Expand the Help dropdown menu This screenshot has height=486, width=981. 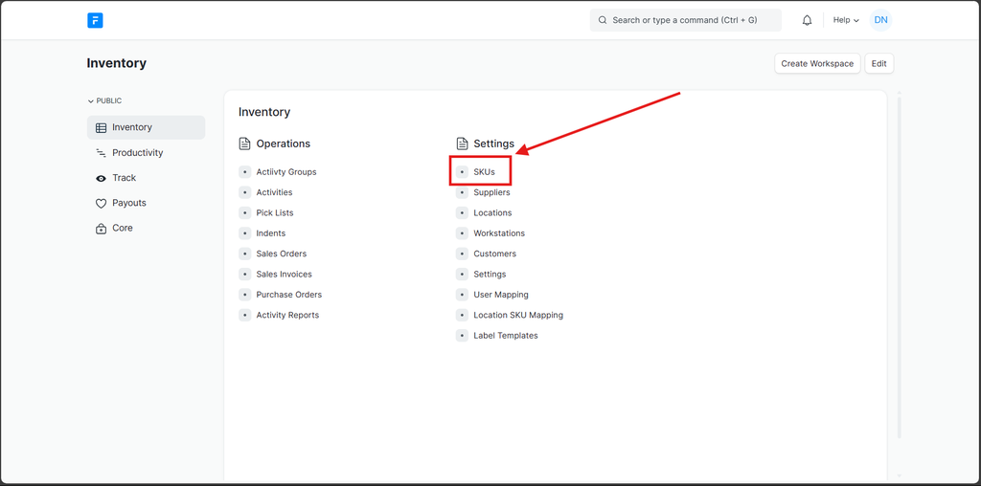pyautogui.click(x=846, y=20)
